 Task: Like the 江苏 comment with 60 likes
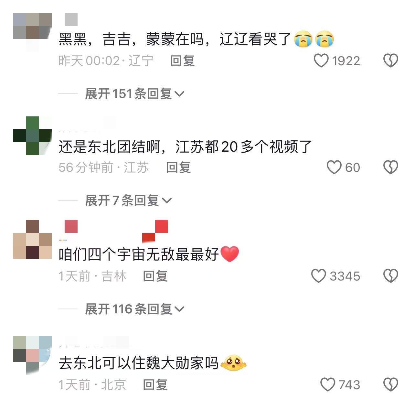(x=334, y=167)
